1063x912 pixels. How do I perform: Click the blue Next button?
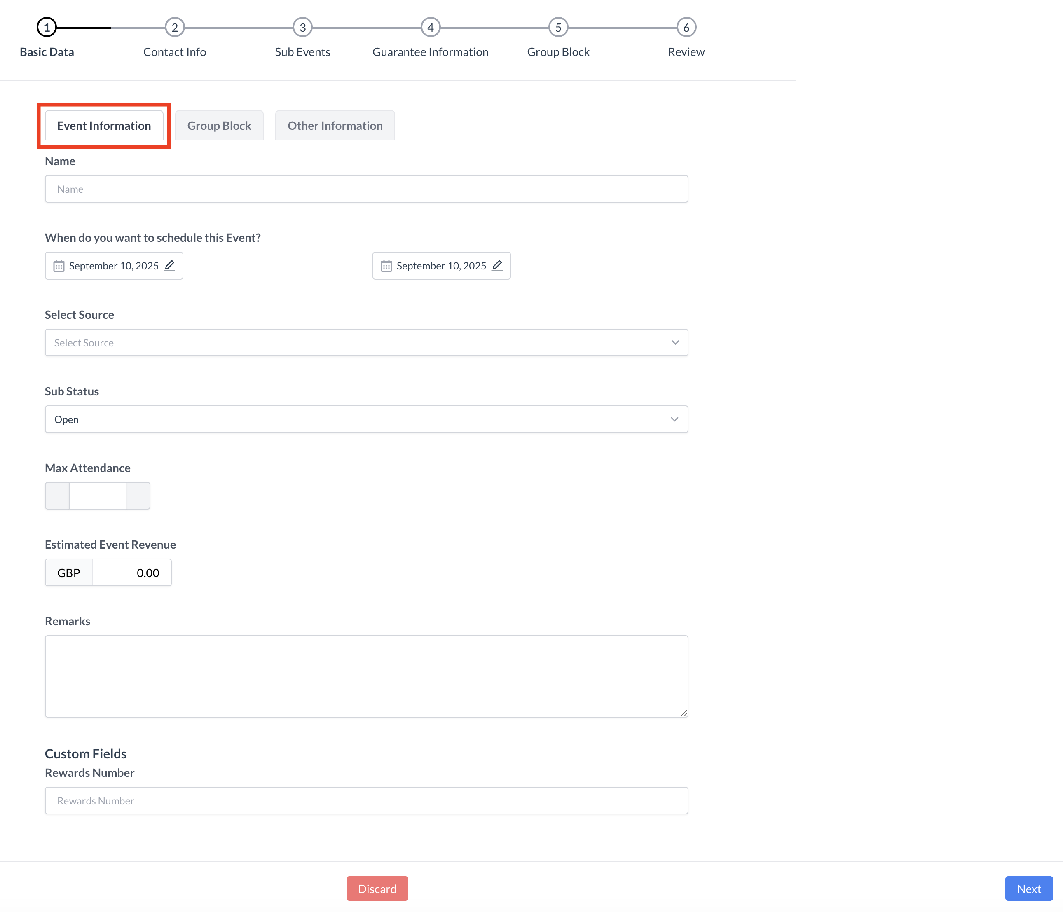[1029, 889]
